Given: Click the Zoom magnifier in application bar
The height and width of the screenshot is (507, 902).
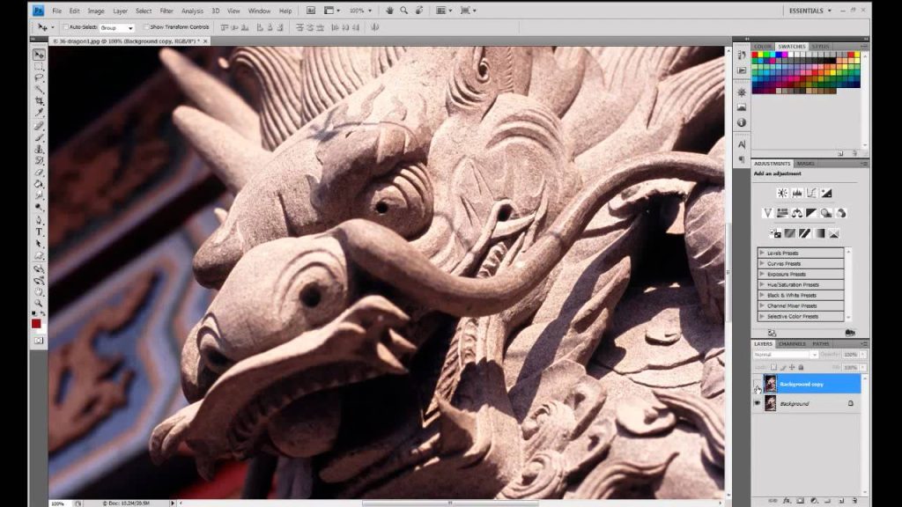Looking at the screenshot, I should click(x=403, y=11).
